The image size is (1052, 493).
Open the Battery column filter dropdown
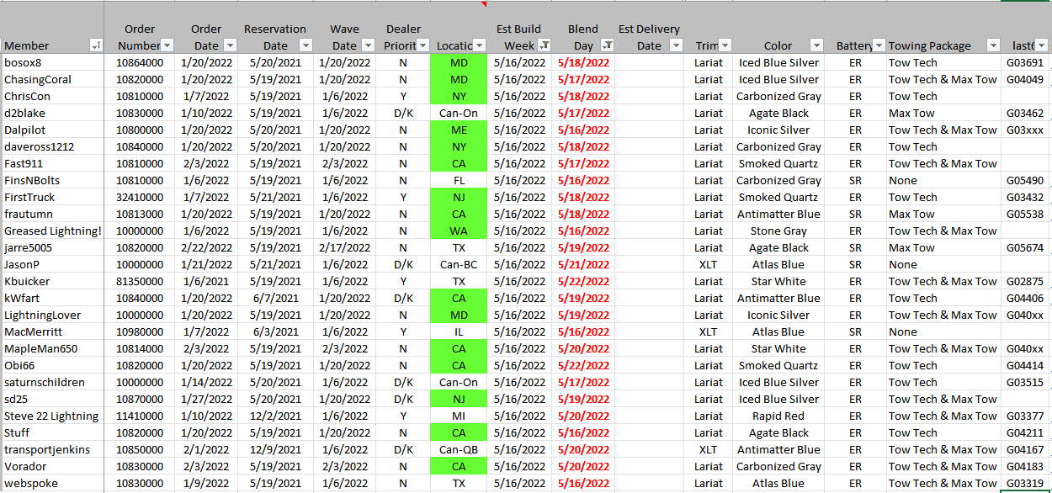point(879,45)
